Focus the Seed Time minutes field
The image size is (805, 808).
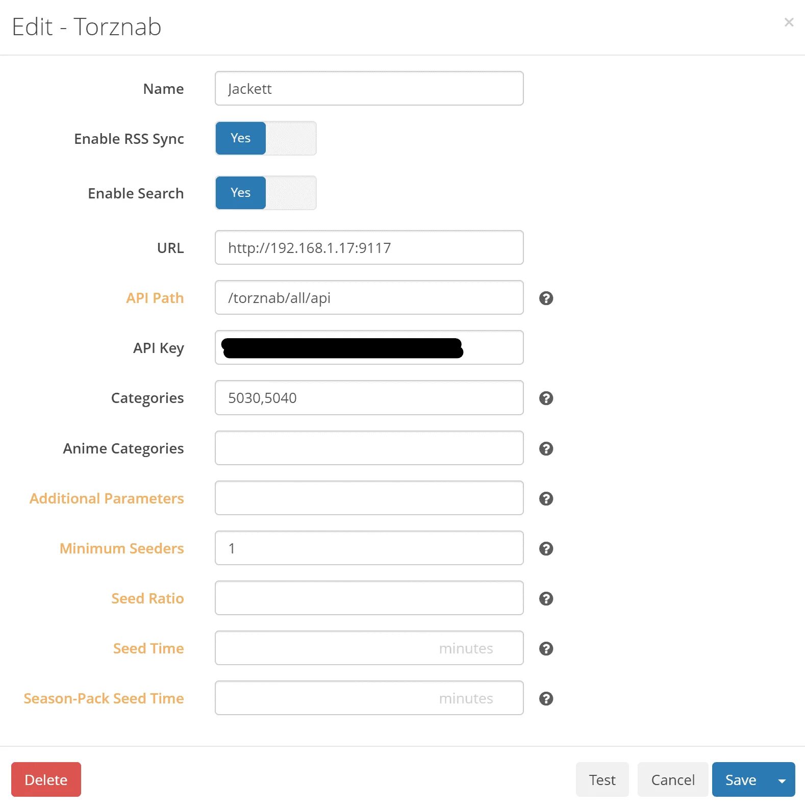pyautogui.click(x=369, y=648)
